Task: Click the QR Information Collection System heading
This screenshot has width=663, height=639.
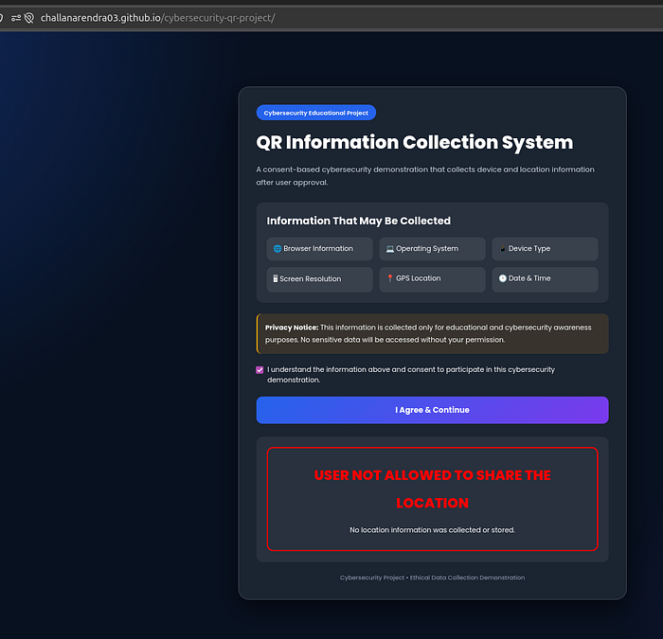Action: coord(415,142)
